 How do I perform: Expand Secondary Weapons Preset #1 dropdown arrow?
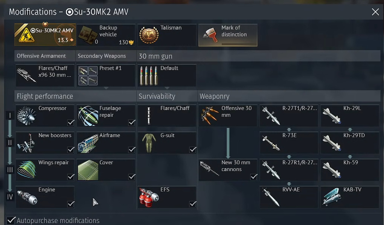click(x=106, y=88)
